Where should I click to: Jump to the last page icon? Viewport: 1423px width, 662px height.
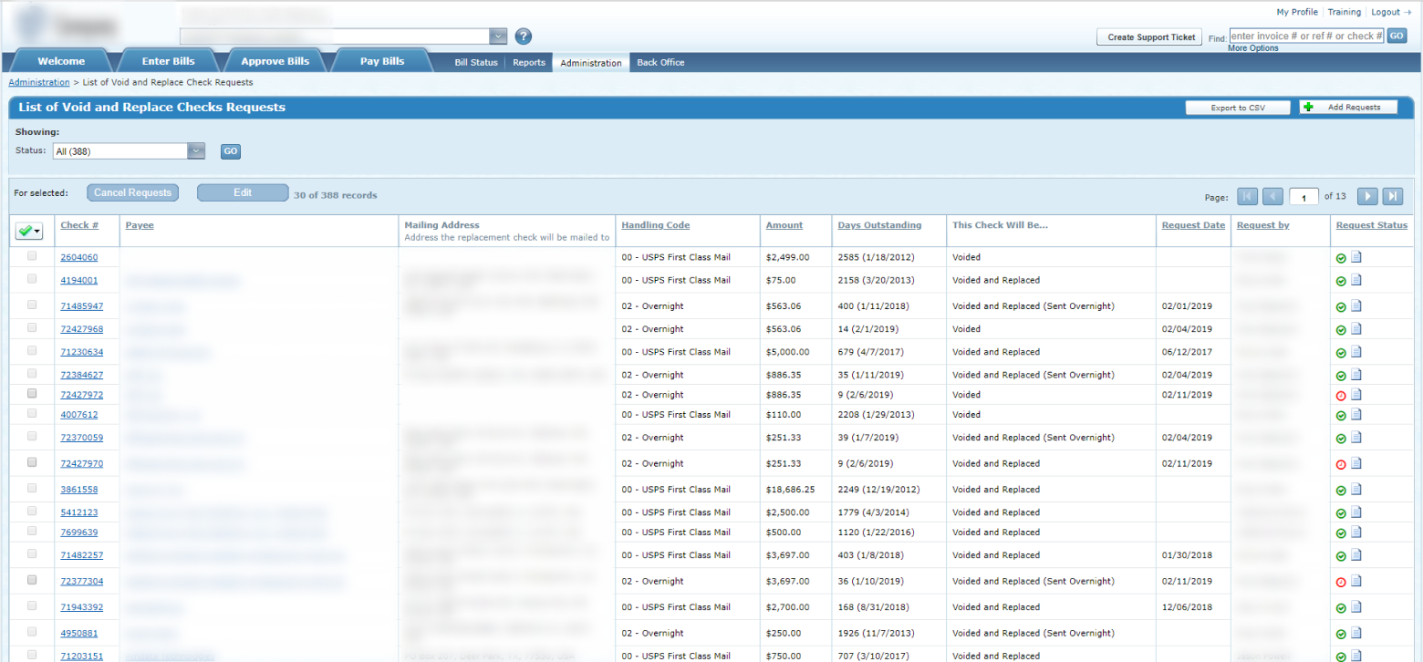pyautogui.click(x=1394, y=196)
